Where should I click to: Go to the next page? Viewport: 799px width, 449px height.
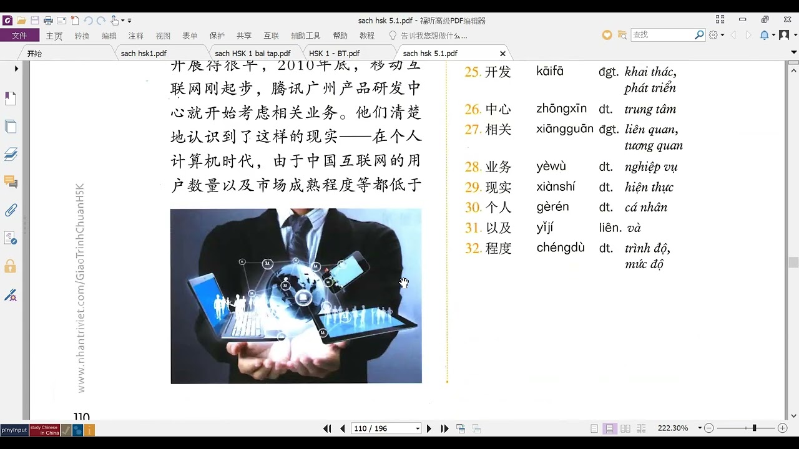429,428
